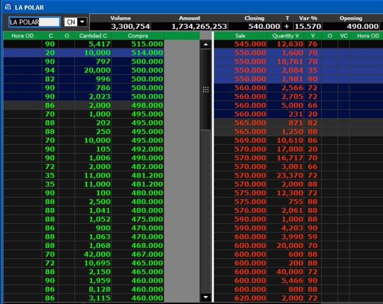Screen dimensions: 383x304
Task: Select the sale quantity 4,203
Action: (x=292, y=228)
